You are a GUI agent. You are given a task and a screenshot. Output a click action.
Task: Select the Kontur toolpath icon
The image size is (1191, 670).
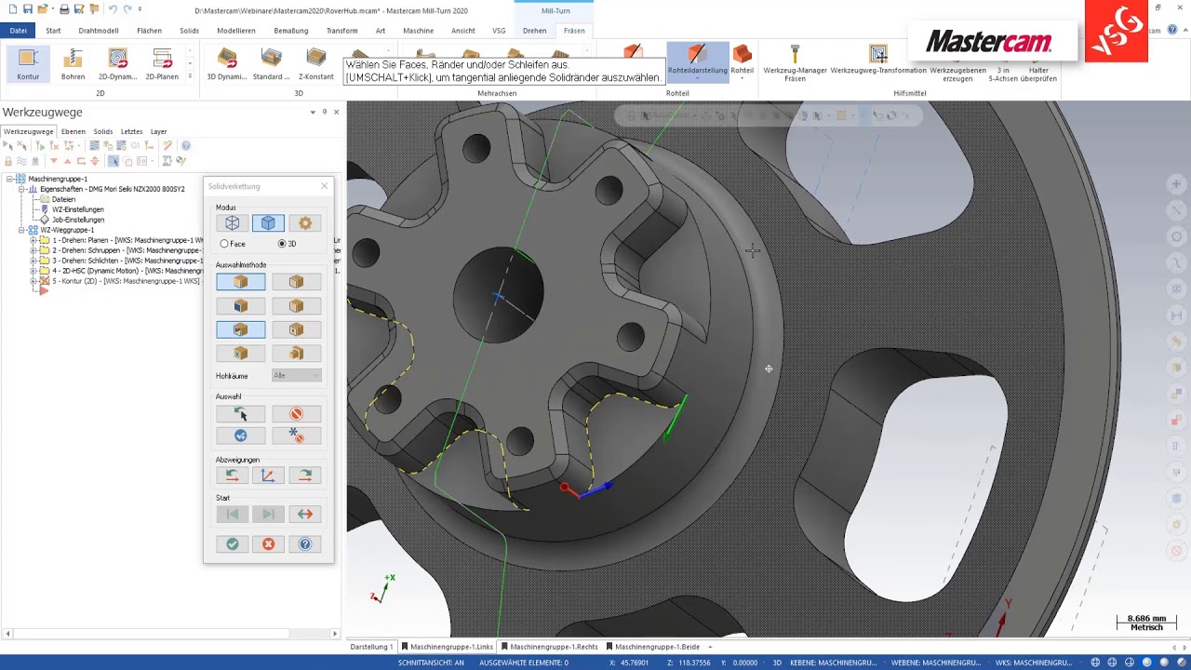point(28,64)
